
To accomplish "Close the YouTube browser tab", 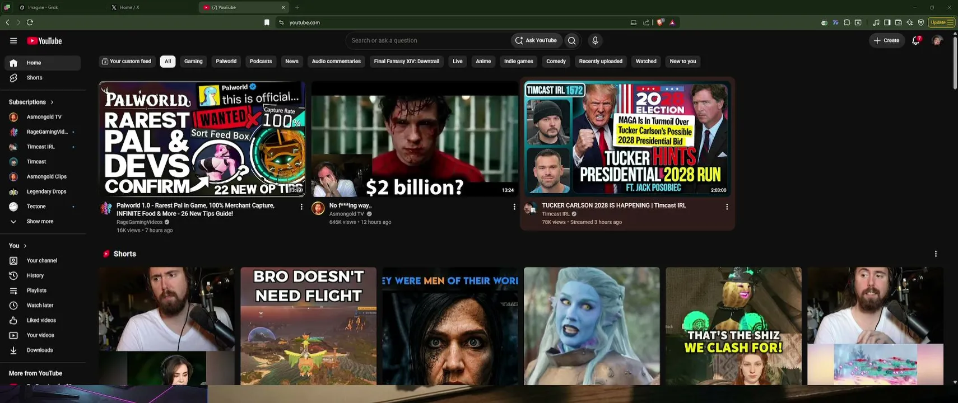I will (x=283, y=7).
